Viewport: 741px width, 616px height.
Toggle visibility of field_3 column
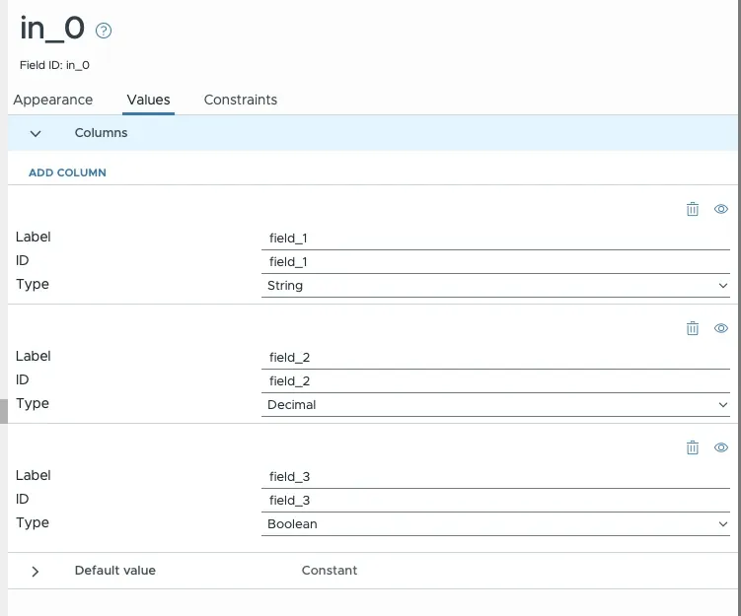pyautogui.click(x=721, y=447)
